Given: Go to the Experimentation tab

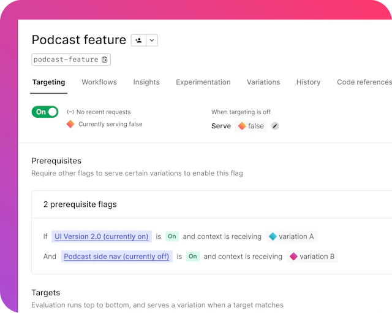Looking at the screenshot, I should pyautogui.click(x=203, y=82).
